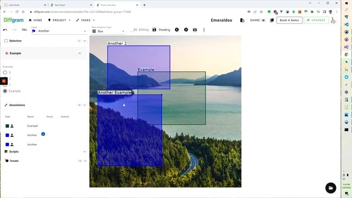The image size is (352, 198).
Task: Select radio option 3
Action: tap(5, 73)
